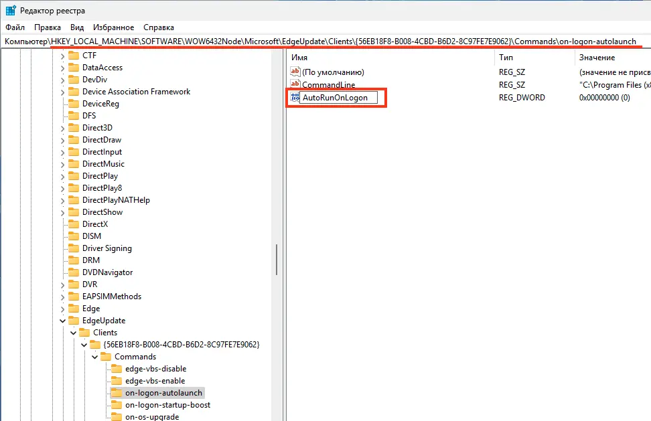Click the edge-vbs-disable folder icon
The image size is (651, 421).
tap(117, 368)
